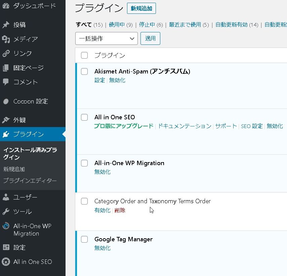Click the Links chain icon

(x=6, y=53)
